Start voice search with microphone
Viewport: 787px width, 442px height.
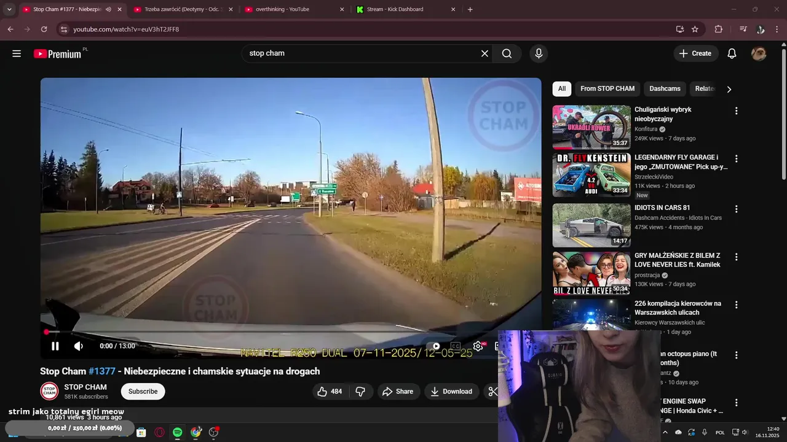tap(539, 53)
